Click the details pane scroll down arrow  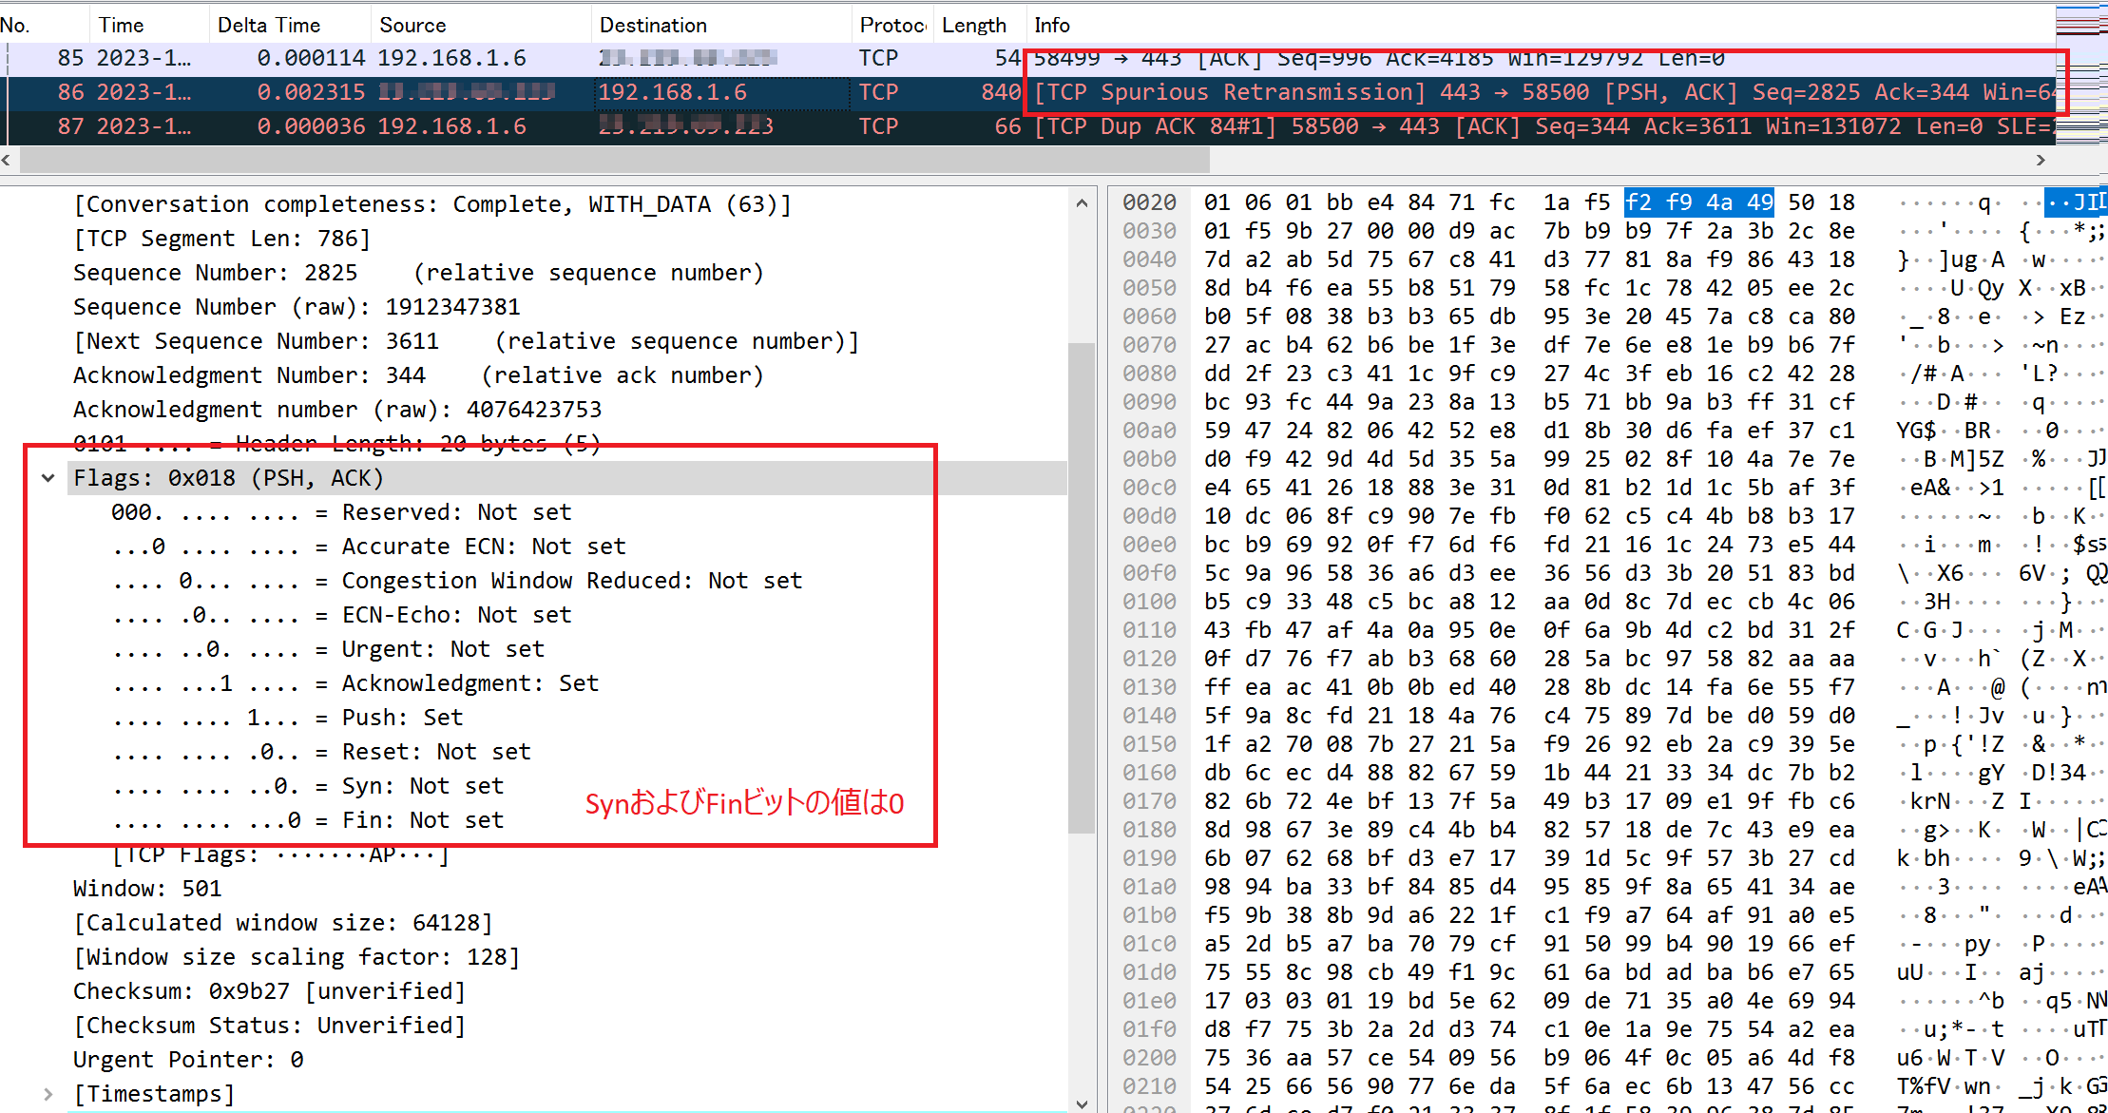[1082, 1103]
